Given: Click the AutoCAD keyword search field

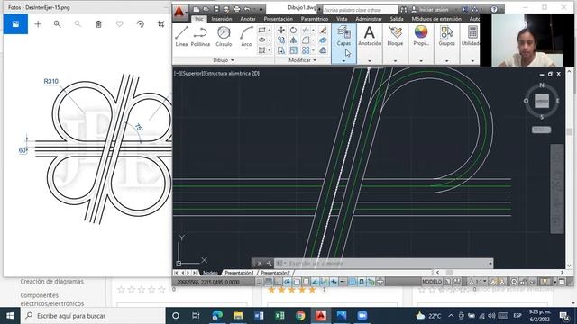Looking at the screenshot, I should click(x=361, y=10).
